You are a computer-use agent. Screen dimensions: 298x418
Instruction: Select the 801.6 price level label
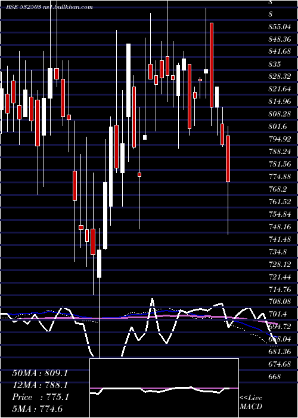click(x=278, y=127)
